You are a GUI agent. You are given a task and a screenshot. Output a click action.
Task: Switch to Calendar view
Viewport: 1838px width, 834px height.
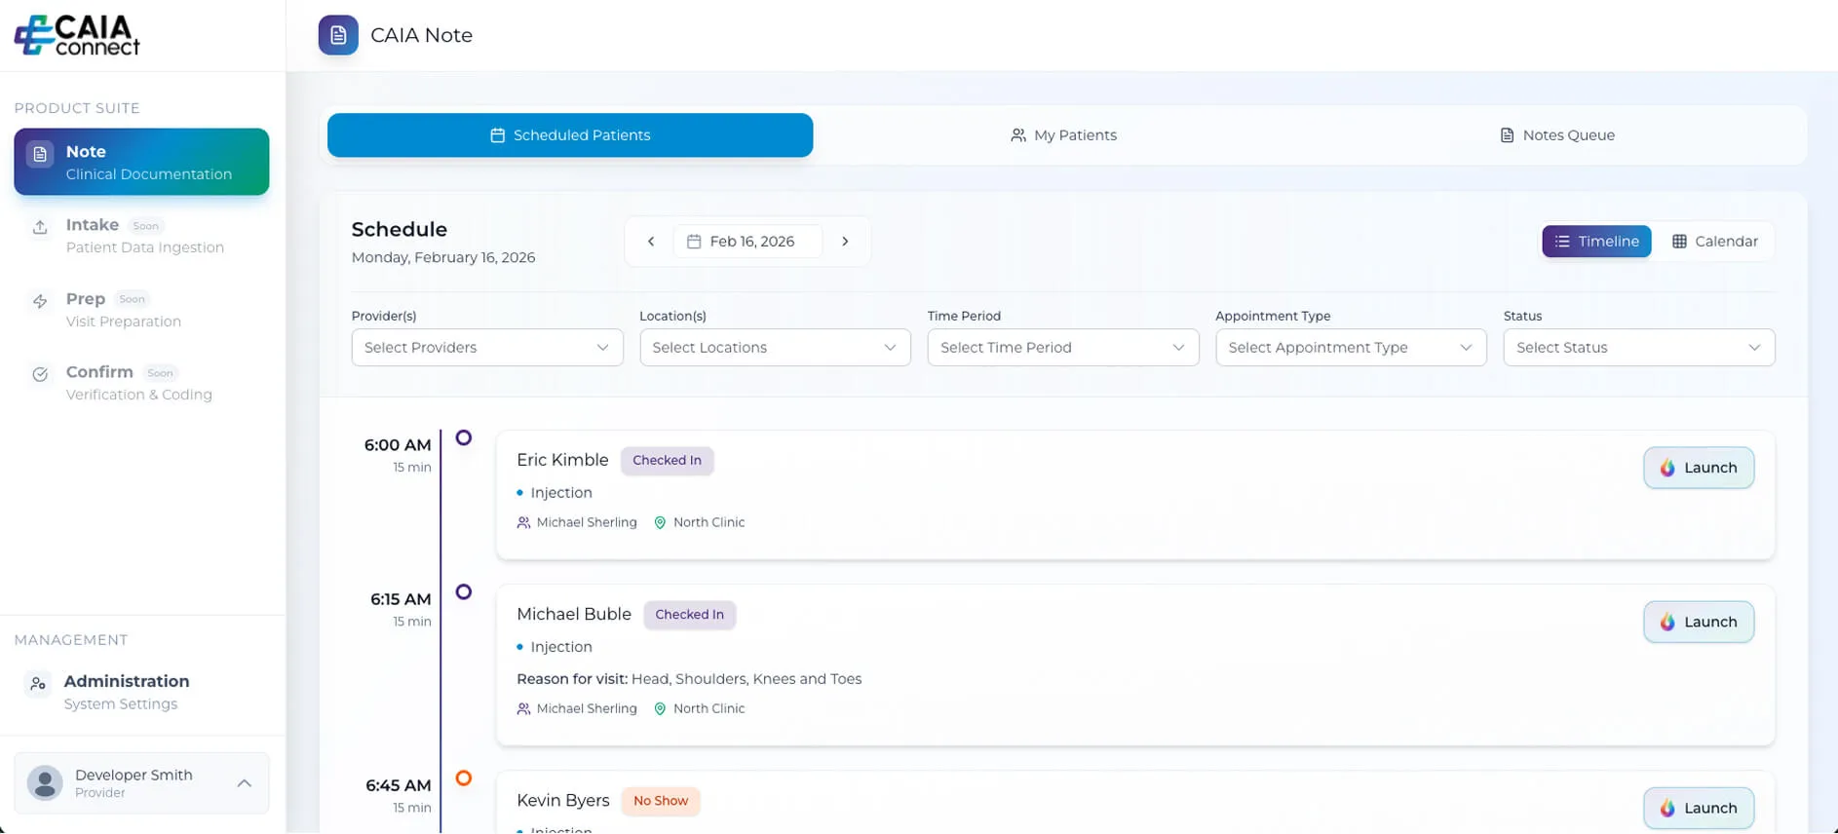click(x=1715, y=242)
